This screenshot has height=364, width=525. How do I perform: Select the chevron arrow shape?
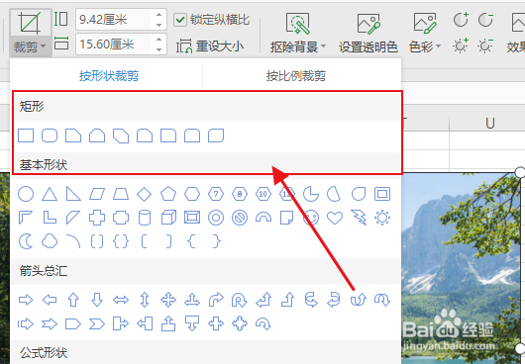97,323
